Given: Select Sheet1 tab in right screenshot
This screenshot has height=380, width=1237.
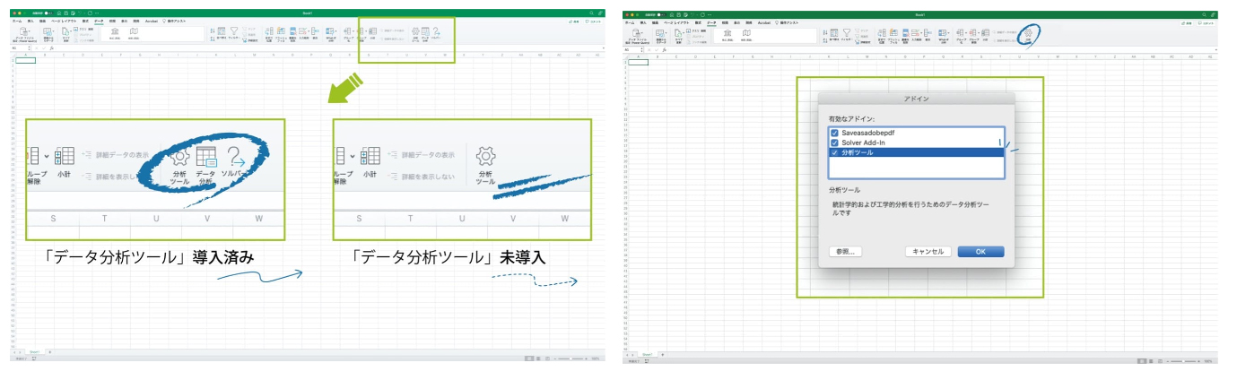Looking at the screenshot, I should [647, 354].
